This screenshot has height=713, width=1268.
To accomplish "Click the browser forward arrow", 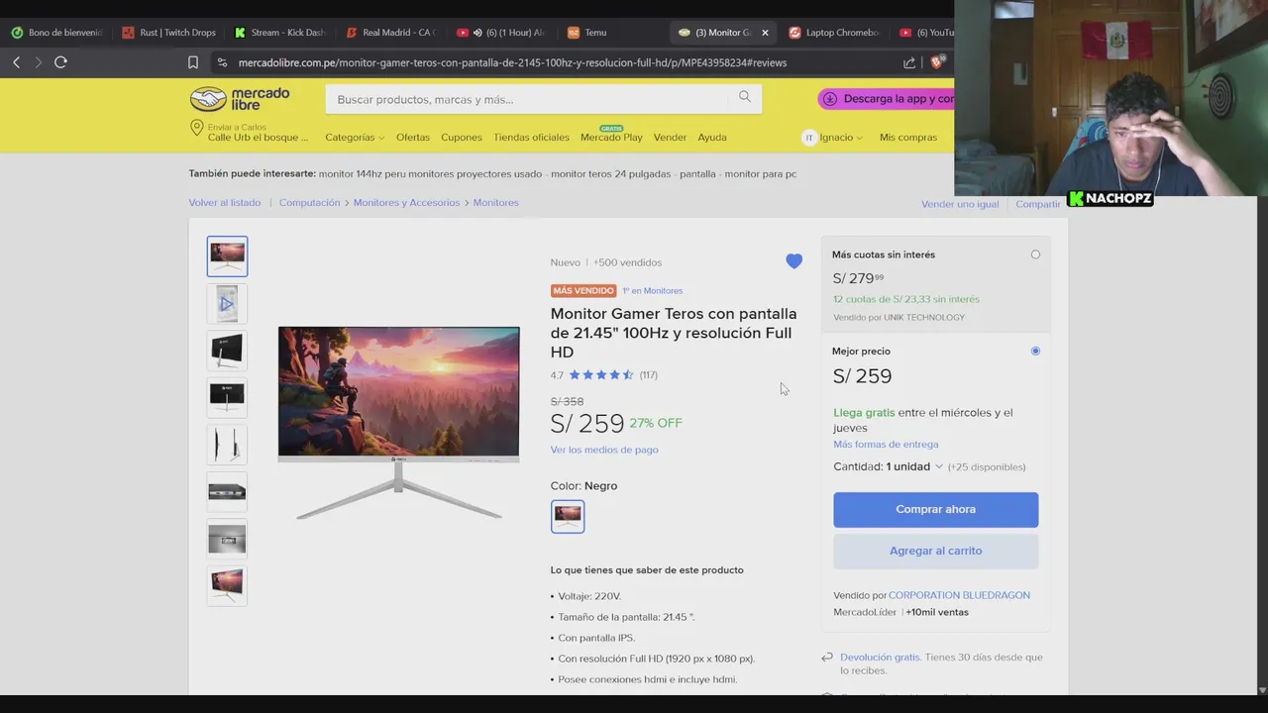I will coord(38,62).
